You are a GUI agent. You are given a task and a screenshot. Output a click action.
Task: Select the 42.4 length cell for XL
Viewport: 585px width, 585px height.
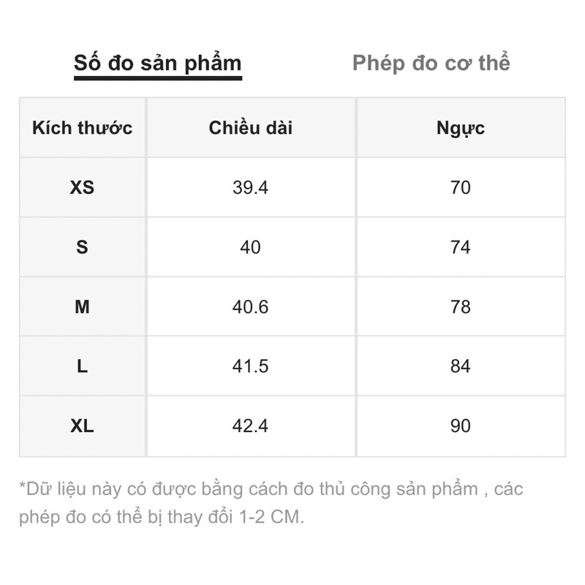pos(251,426)
